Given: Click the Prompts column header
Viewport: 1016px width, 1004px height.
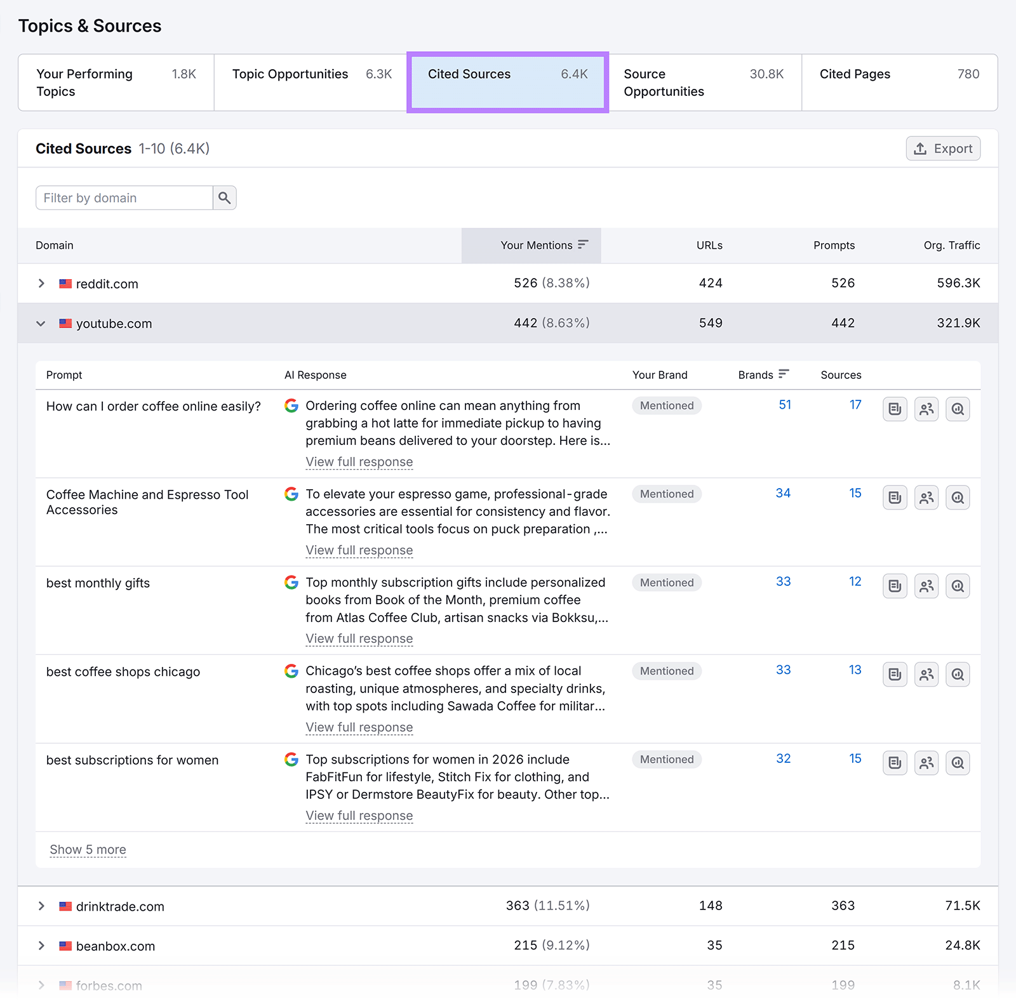Looking at the screenshot, I should tap(834, 246).
